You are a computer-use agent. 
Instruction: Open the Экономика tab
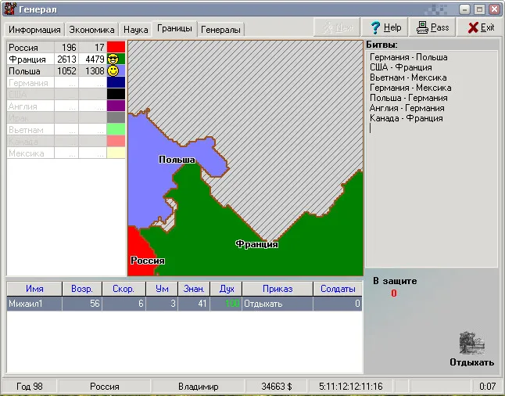91,30
